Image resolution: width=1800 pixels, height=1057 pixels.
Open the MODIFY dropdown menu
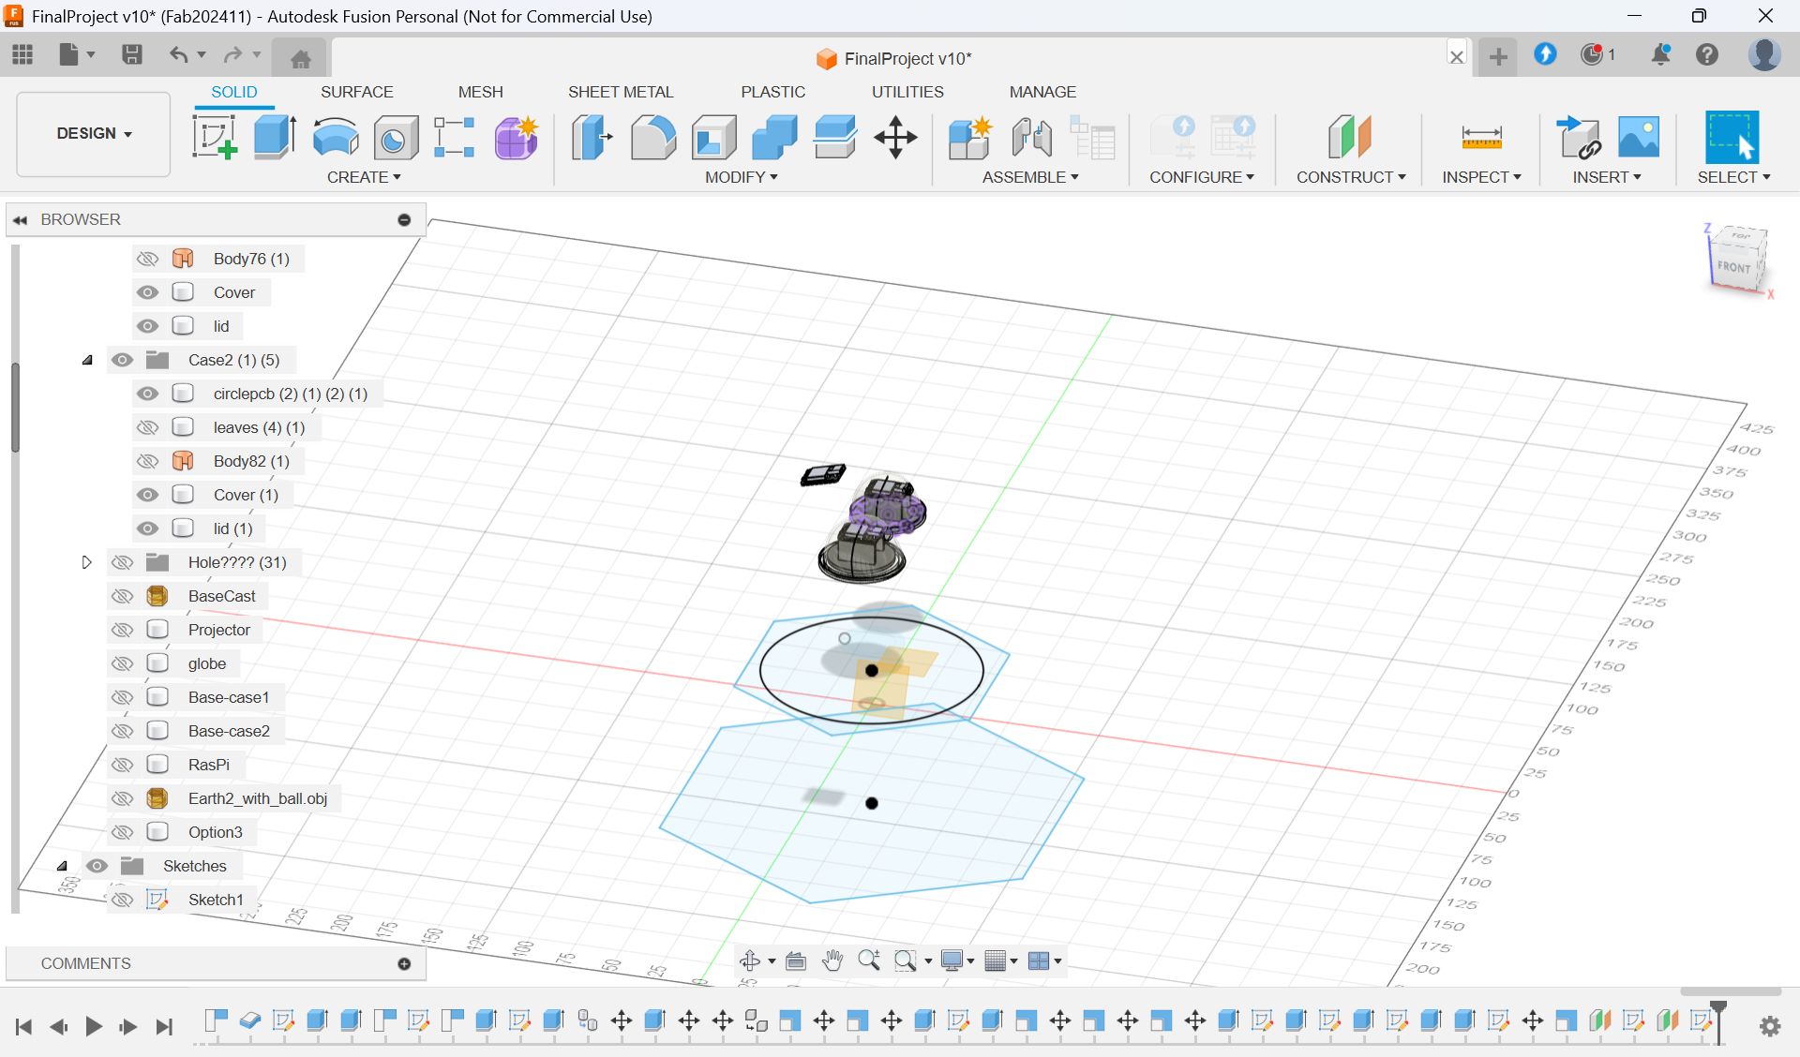tap(742, 177)
